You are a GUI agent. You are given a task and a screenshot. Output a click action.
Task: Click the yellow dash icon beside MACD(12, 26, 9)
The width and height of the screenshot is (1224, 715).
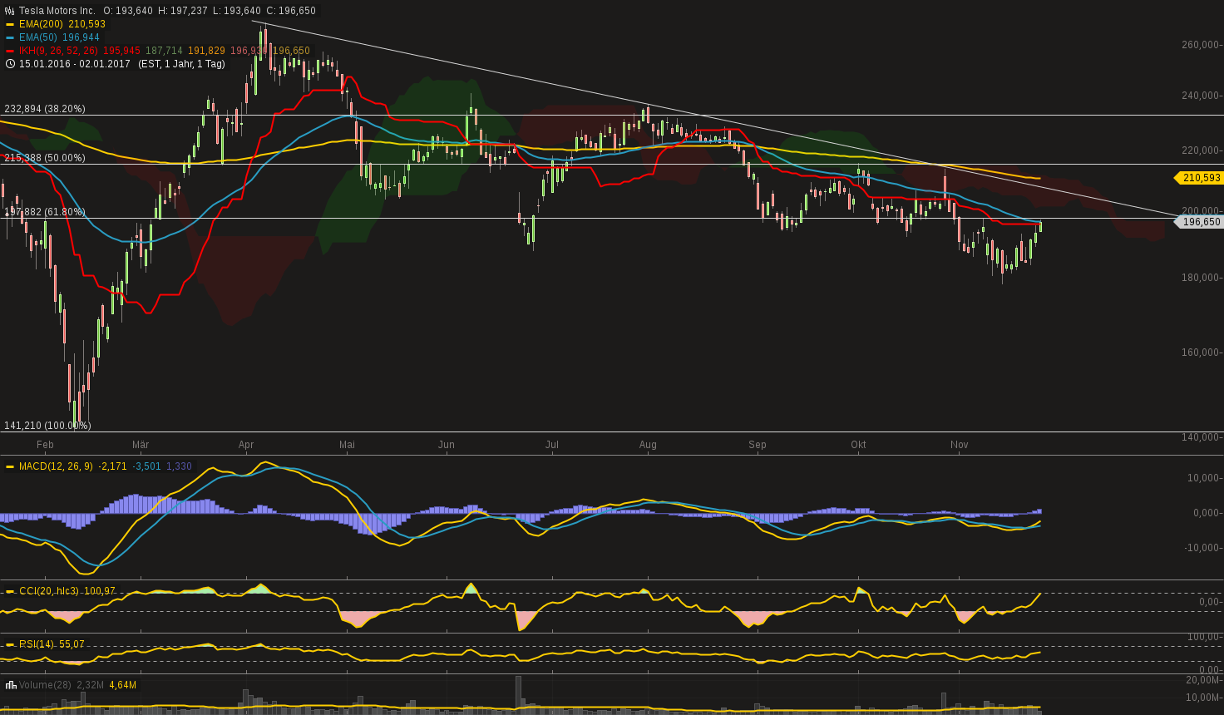pyautogui.click(x=12, y=466)
